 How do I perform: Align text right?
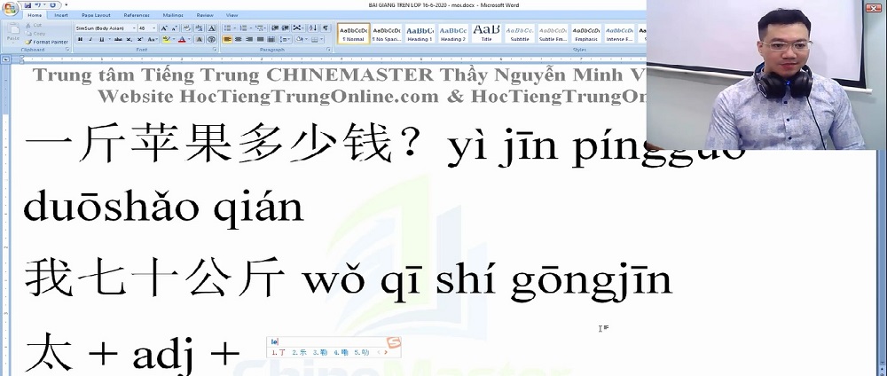tap(249, 40)
